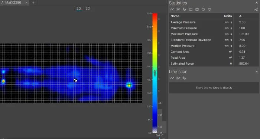Image resolution: width=260 pixels, height=139 pixels.
Task: Collapse the Statistics panel
Action: pos(257,3)
